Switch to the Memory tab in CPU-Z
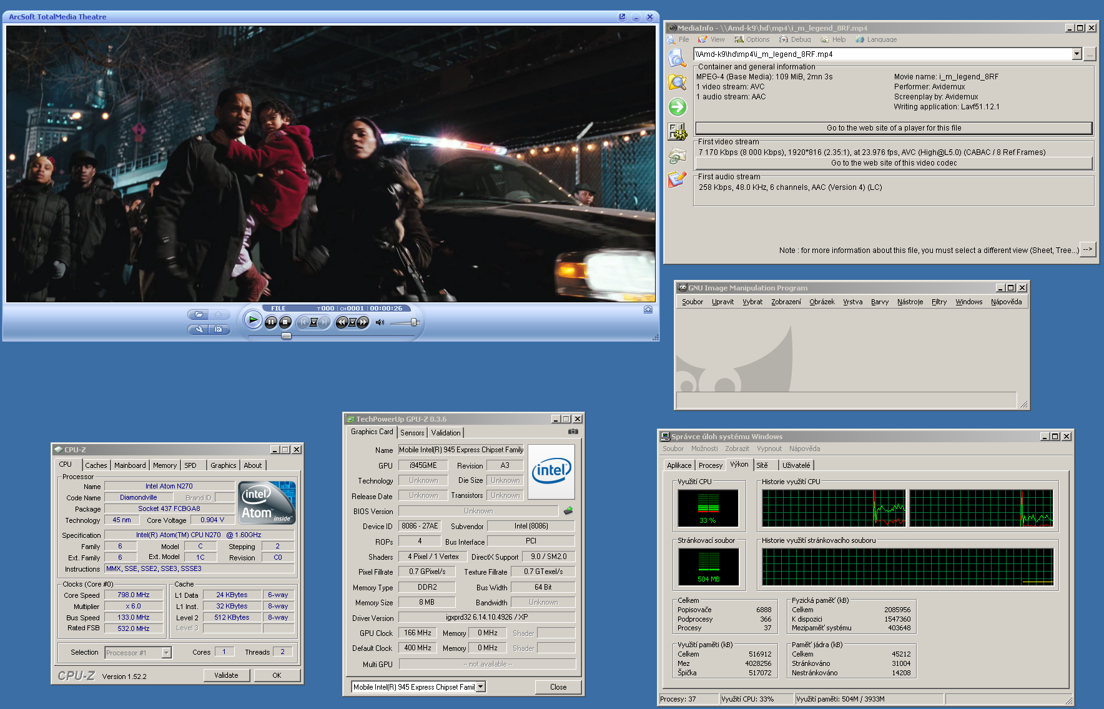The width and height of the screenshot is (1104, 709). 165,465
